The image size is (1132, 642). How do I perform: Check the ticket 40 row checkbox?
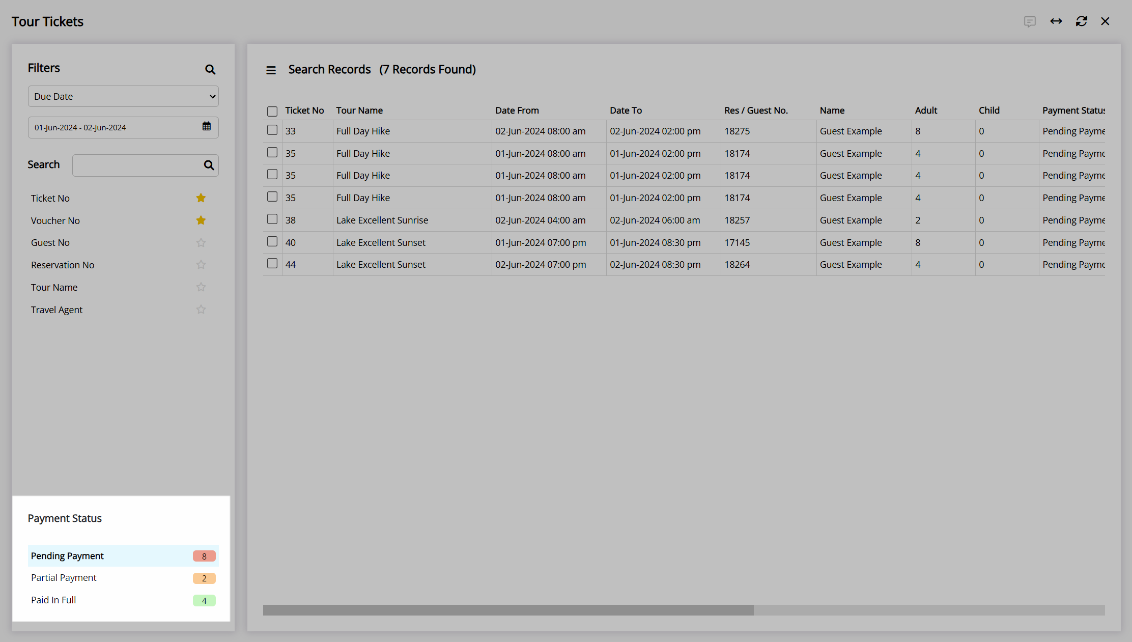tap(272, 241)
